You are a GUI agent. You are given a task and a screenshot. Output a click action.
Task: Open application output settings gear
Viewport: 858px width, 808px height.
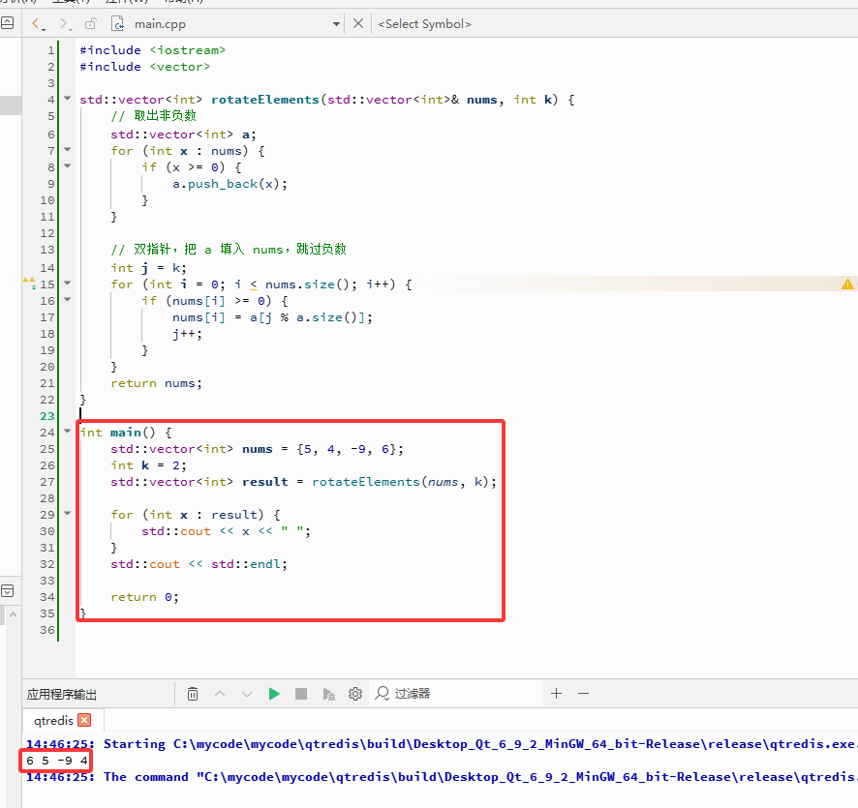click(355, 694)
